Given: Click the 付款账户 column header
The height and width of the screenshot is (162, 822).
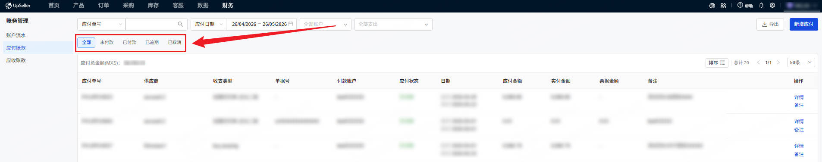Looking at the screenshot, I should (347, 81).
